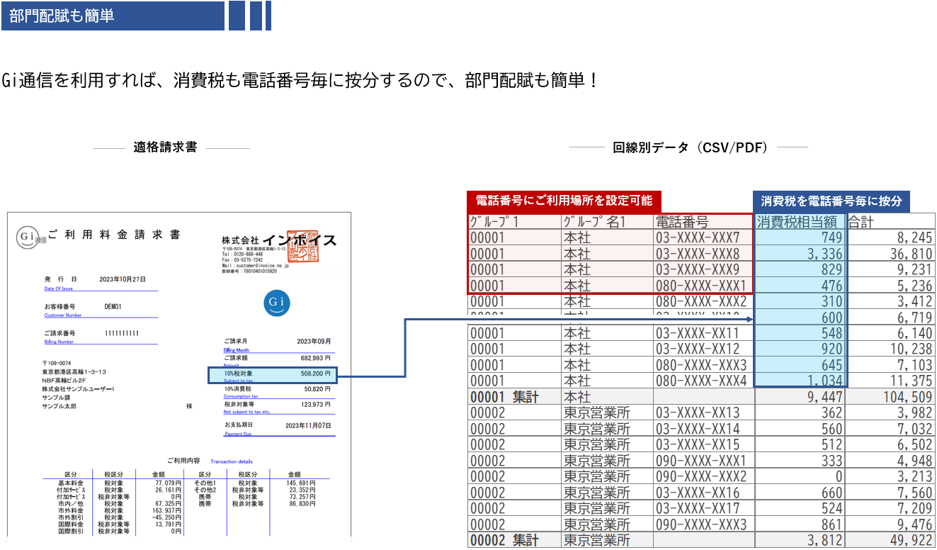Click customer number value DEMO1

pos(113,307)
